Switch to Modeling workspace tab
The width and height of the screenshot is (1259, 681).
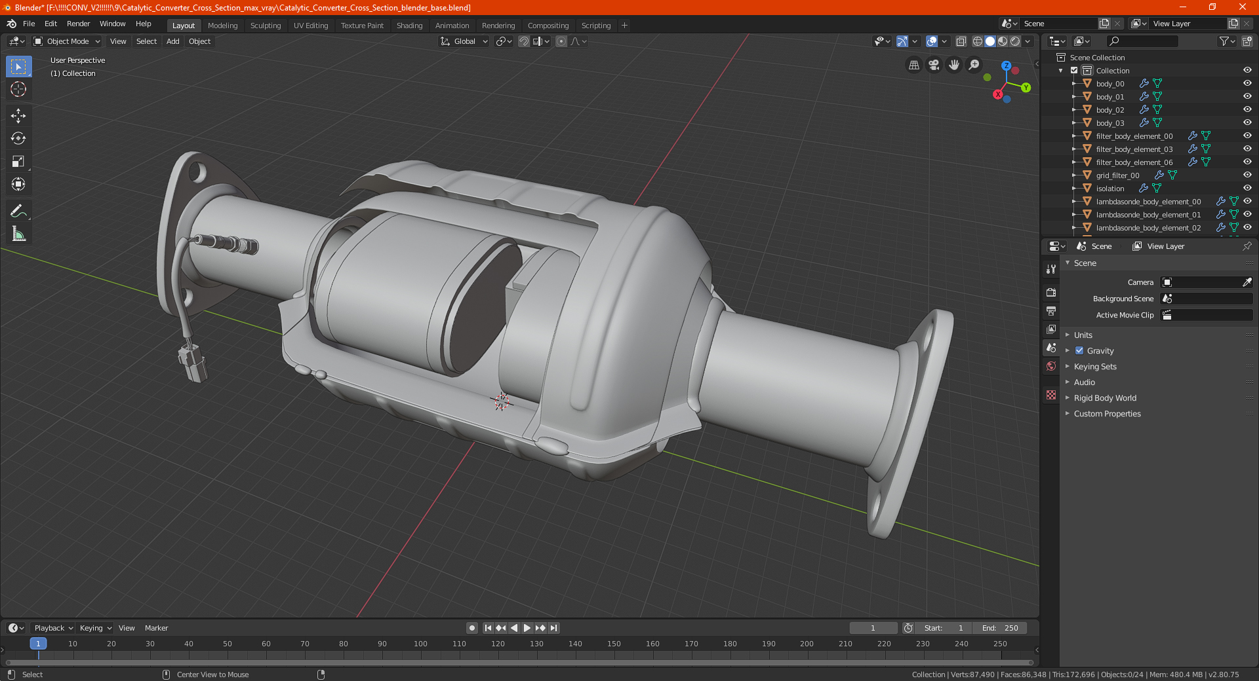[x=223, y=26]
